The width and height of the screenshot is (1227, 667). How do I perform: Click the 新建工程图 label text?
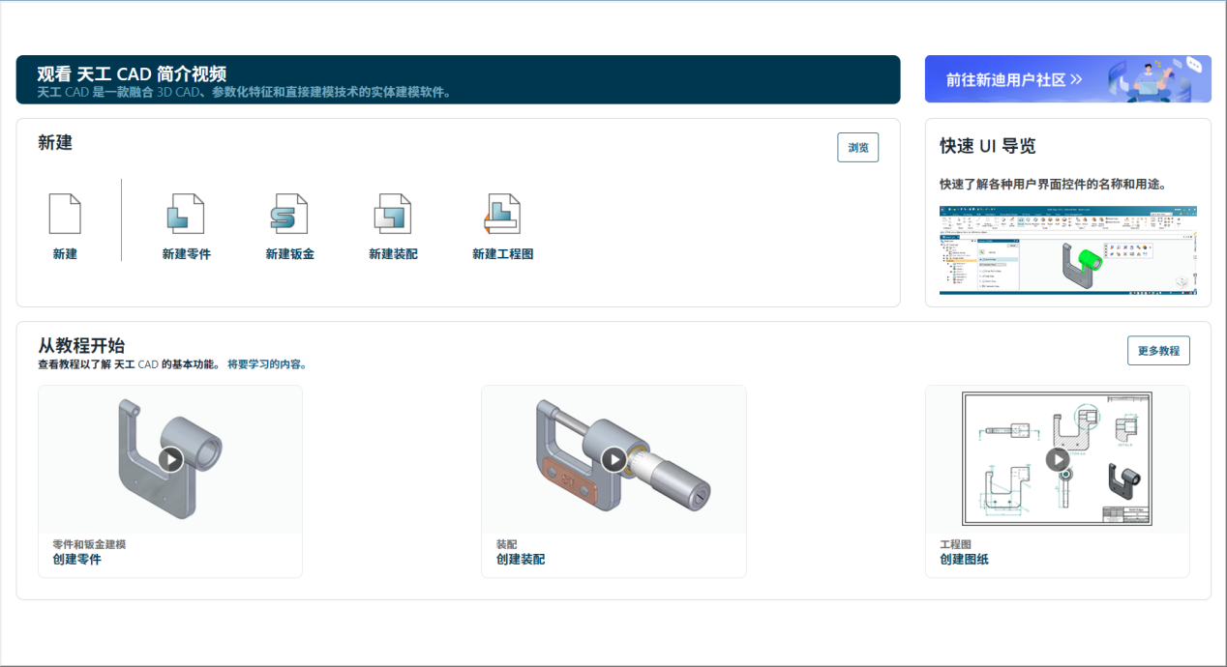coord(502,254)
